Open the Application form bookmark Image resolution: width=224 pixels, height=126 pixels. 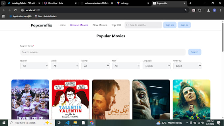pos(21,16)
